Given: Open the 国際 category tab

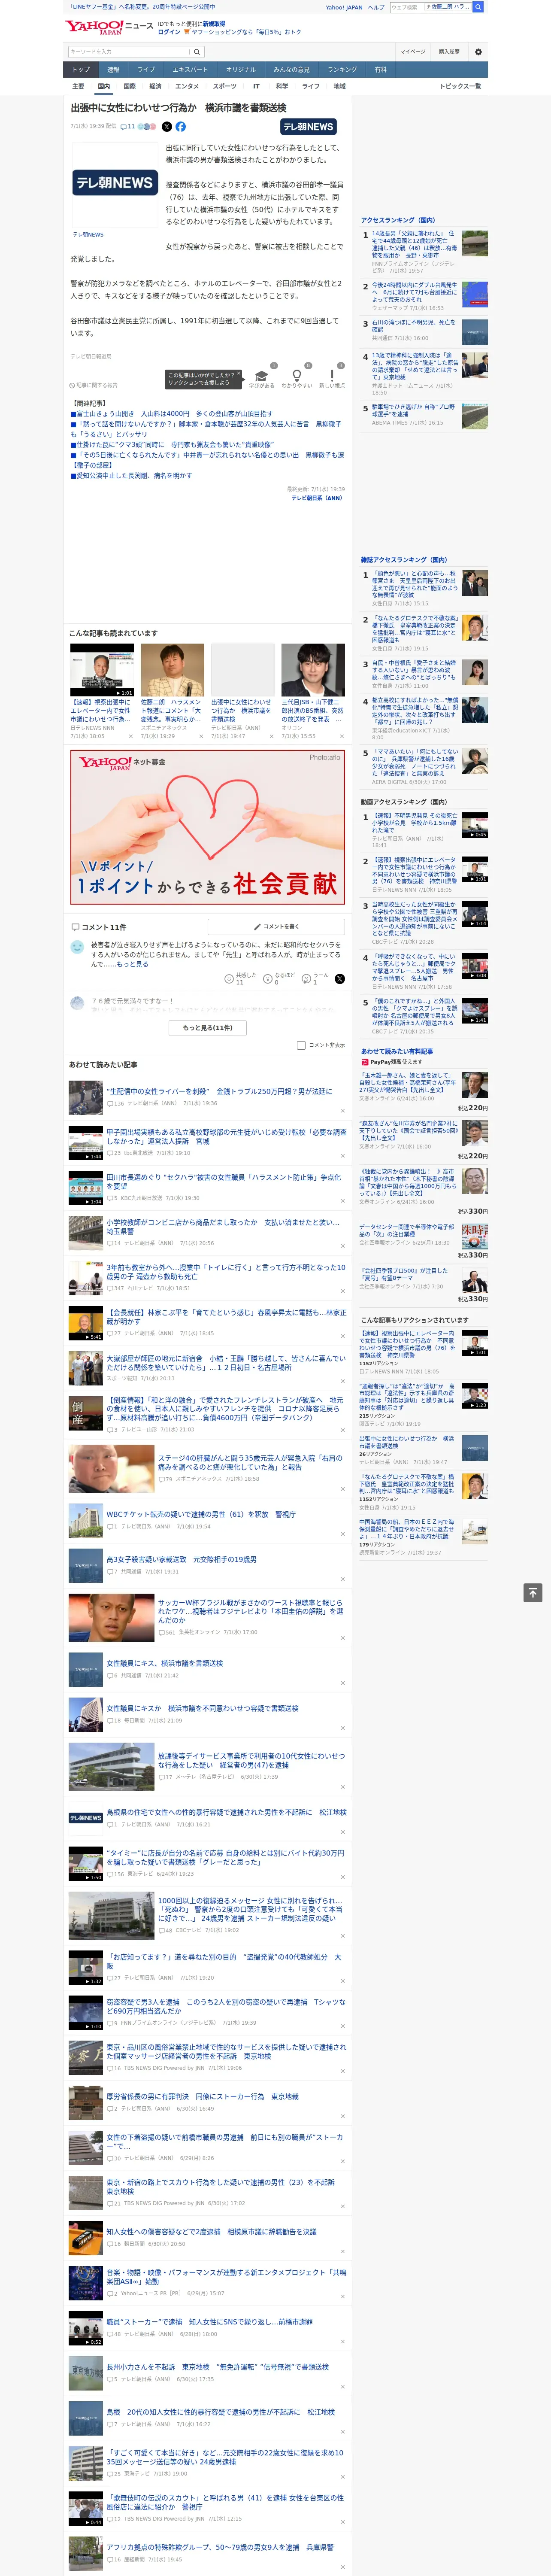Looking at the screenshot, I should coord(129,86).
